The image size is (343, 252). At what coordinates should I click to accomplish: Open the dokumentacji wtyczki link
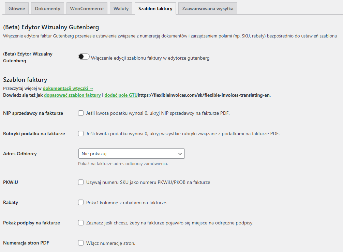click(68, 89)
